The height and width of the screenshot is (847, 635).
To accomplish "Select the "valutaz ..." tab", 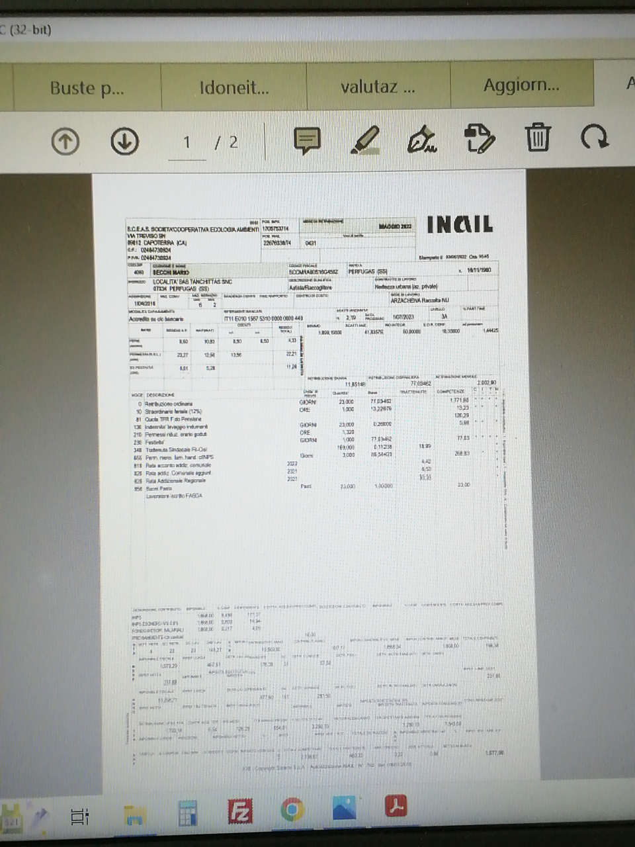I will [378, 86].
